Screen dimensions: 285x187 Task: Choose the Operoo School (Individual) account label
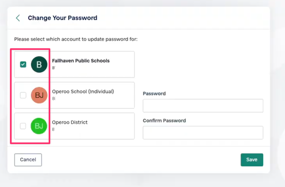point(83,92)
